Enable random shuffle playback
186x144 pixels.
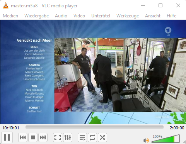pyautogui.click(x=102, y=137)
